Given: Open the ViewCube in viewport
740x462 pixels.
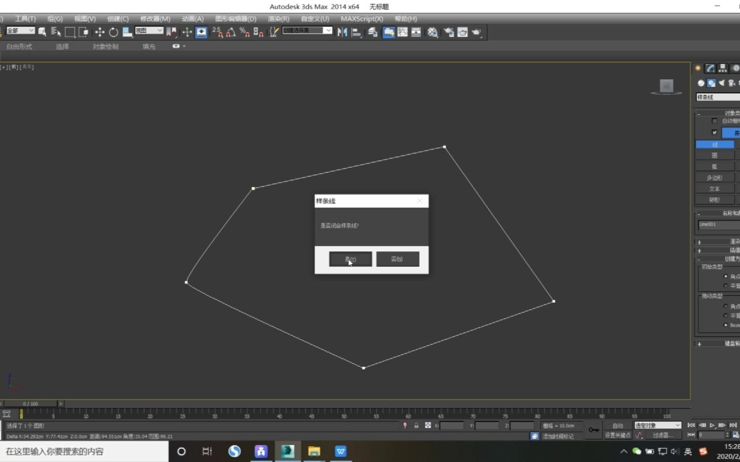Looking at the screenshot, I should click(666, 86).
